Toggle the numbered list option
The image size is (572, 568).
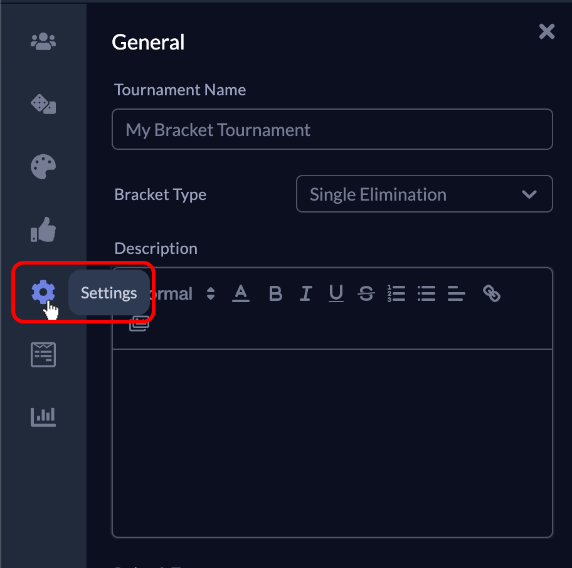coord(396,293)
